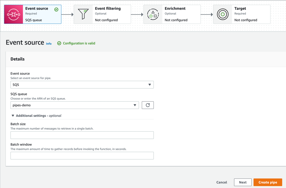Click the Enrichment shapes icon
This screenshot has height=188, width=286.
153,14
